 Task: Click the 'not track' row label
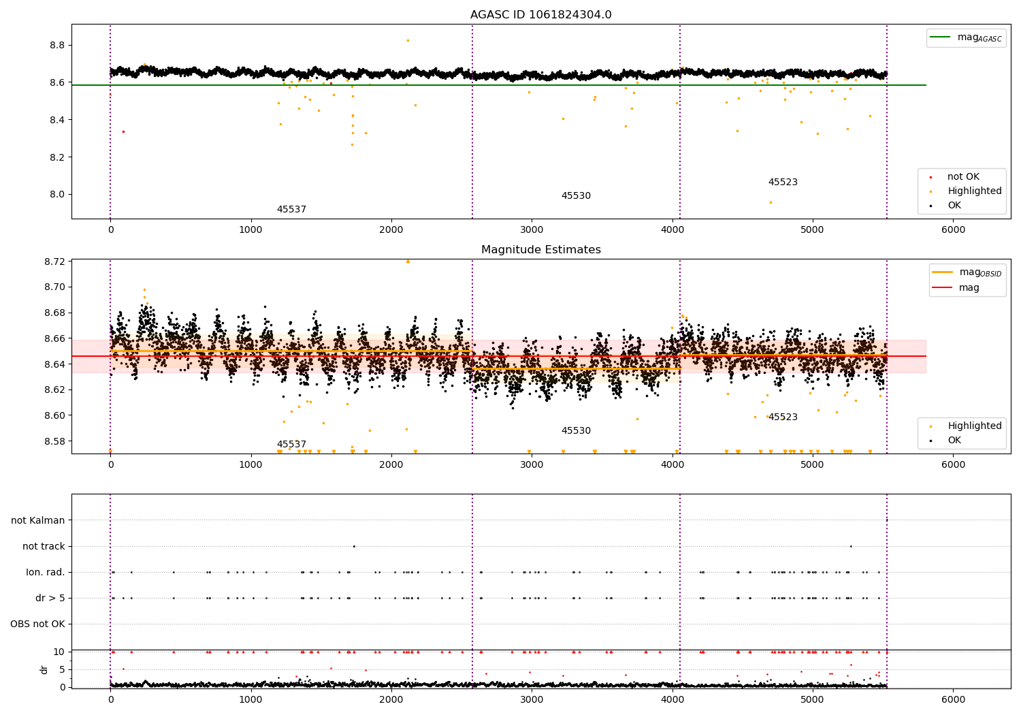[x=44, y=546]
